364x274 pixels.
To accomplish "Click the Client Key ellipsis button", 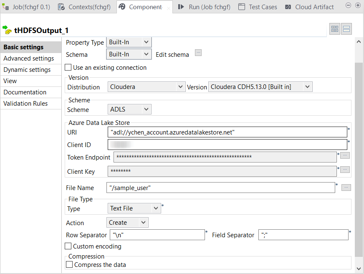I will point(345,170).
